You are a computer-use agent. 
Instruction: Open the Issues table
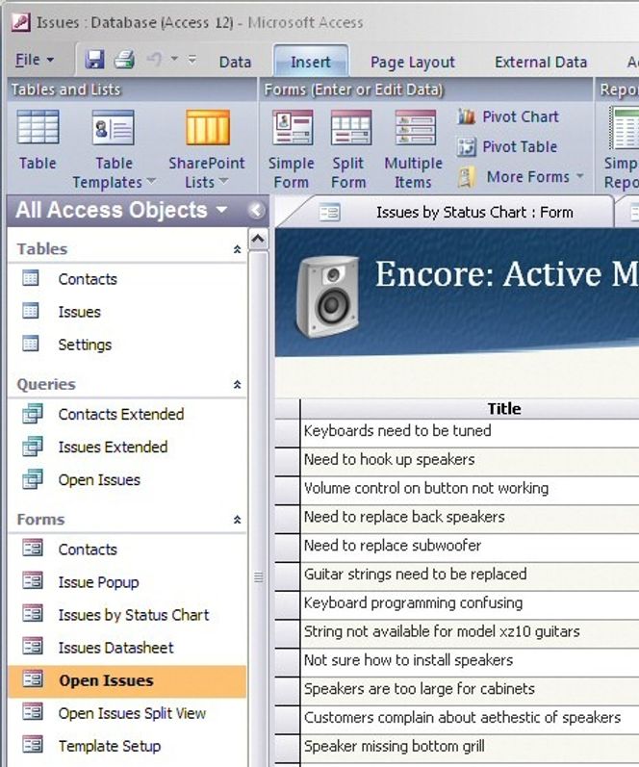(x=79, y=312)
